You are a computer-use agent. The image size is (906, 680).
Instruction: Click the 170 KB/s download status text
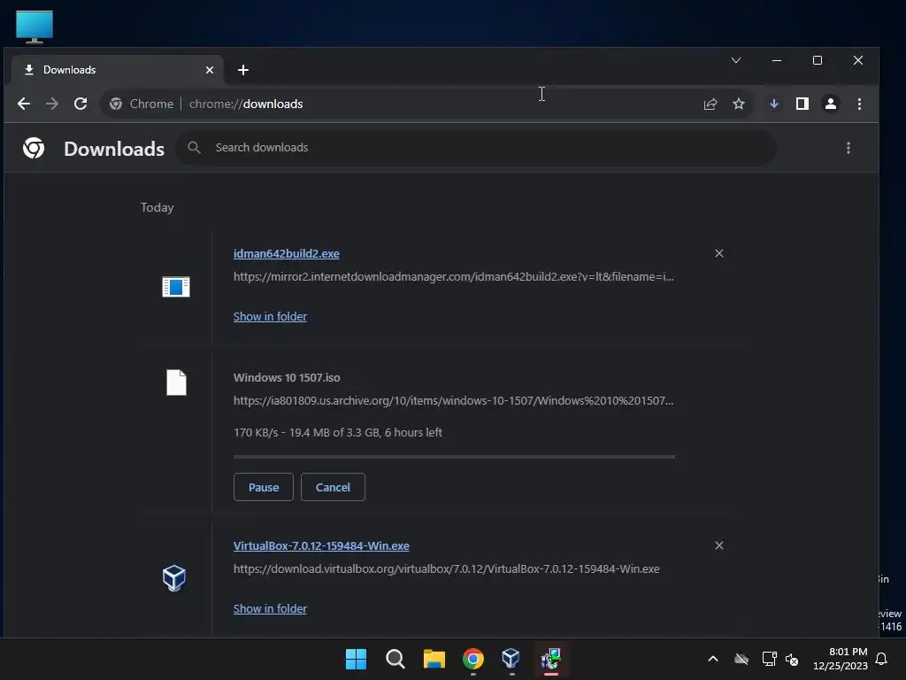pos(337,432)
